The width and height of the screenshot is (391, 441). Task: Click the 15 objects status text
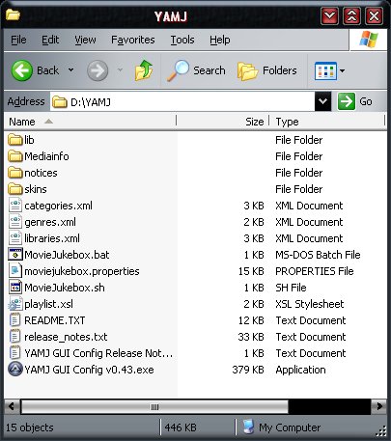tap(30, 427)
